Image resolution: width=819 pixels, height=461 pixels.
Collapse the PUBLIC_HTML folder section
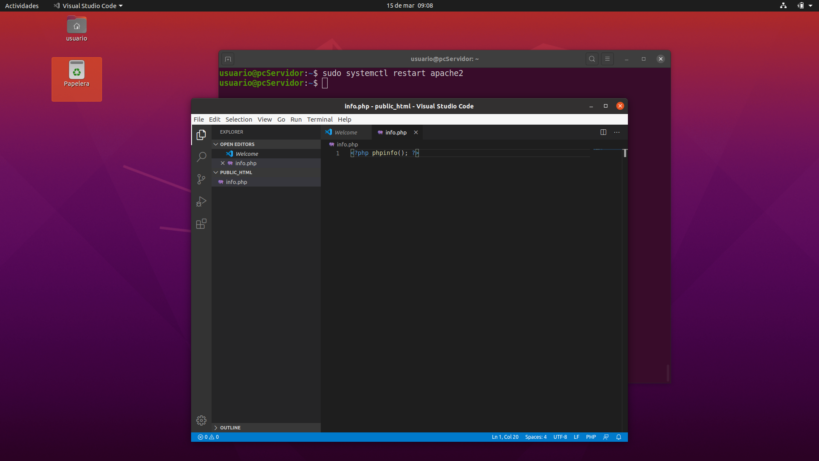(x=266, y=172)
